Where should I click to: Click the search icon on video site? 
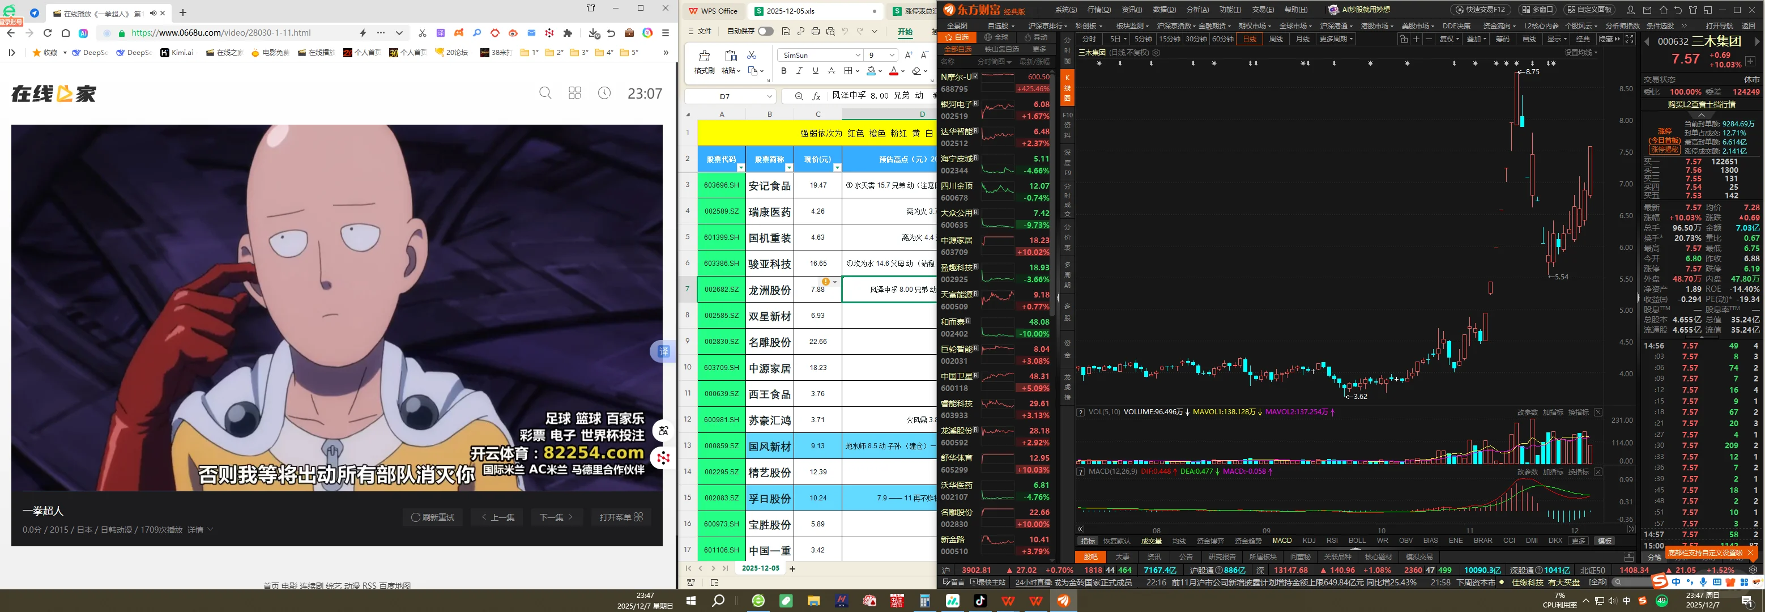545,93
